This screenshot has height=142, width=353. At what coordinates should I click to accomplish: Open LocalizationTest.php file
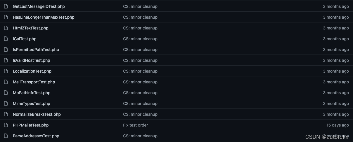pyautogui.click(x=32, y=71)
